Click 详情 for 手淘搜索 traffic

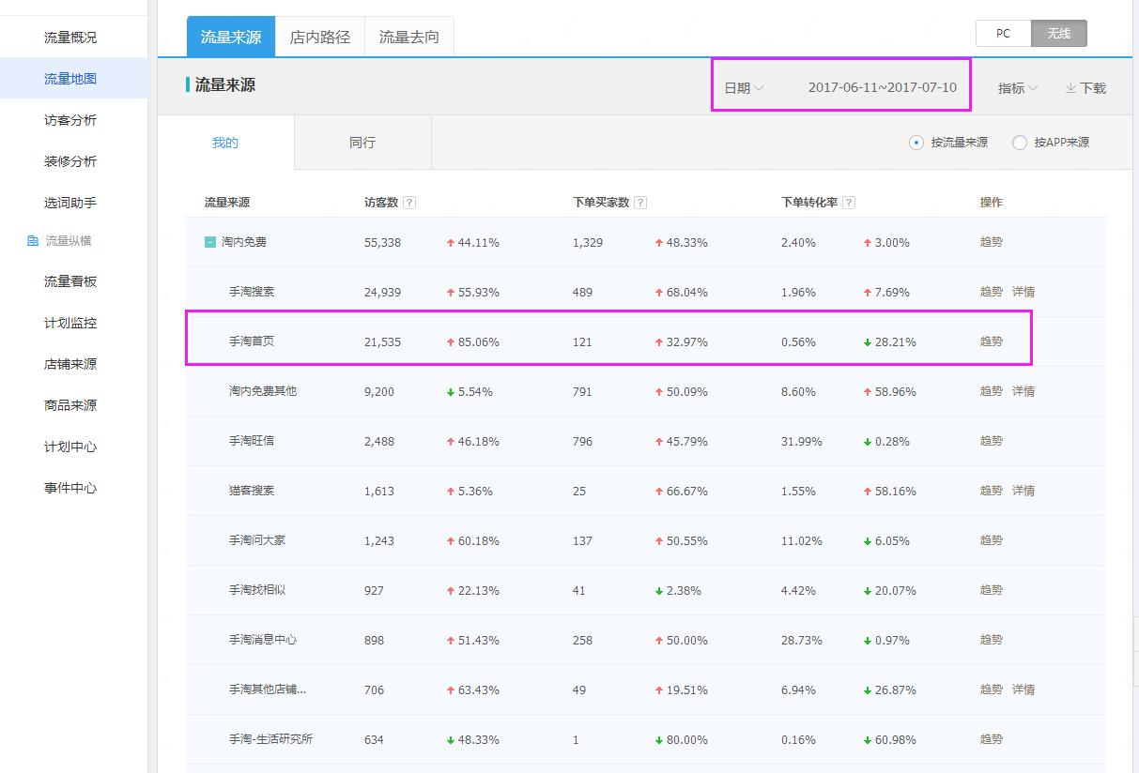click(x=1024, y=292)
